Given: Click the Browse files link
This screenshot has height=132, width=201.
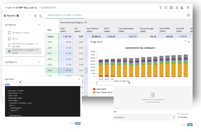Looking at the screenshot, I should (x=155, y=99).
